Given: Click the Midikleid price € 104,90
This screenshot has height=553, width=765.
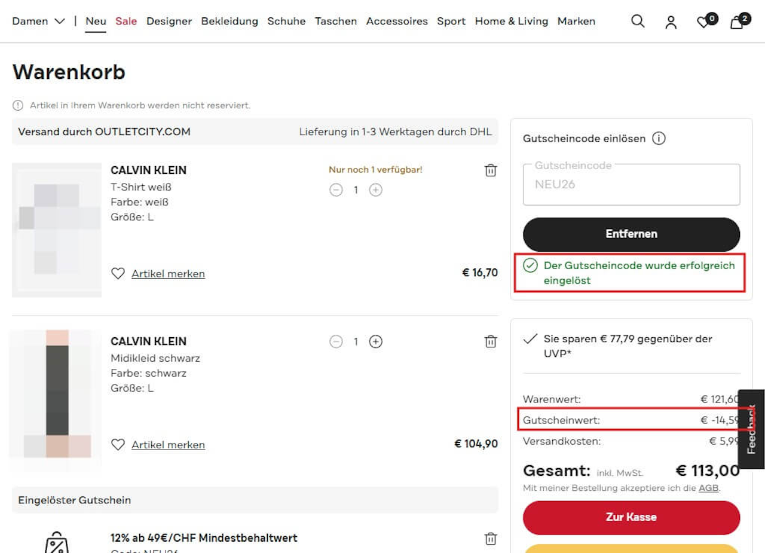Looking at the screenshot, I should tap(476, 444).
